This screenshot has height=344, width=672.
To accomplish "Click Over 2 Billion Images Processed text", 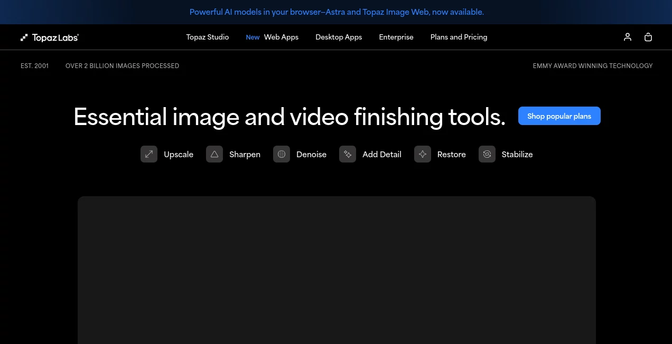I will coord(122,66).
